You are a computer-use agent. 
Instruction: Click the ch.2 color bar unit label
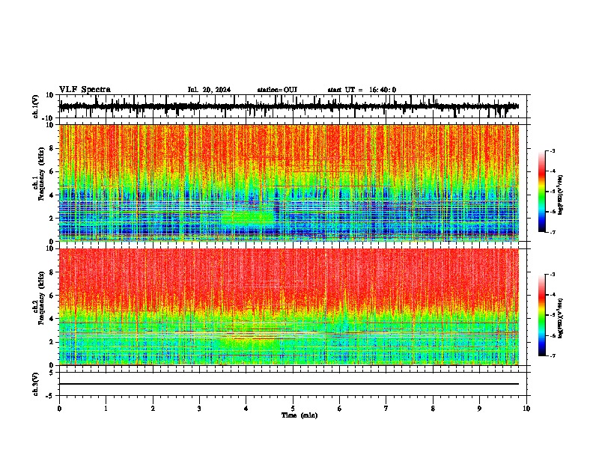[x=561, y=317]
